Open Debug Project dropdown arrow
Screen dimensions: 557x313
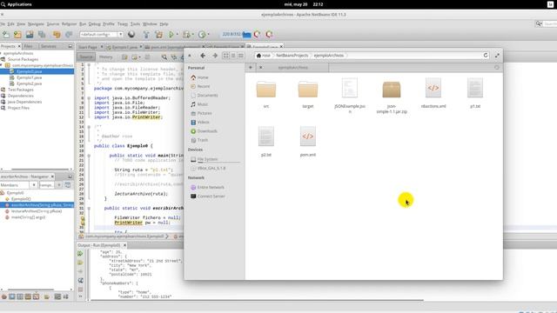192,35
